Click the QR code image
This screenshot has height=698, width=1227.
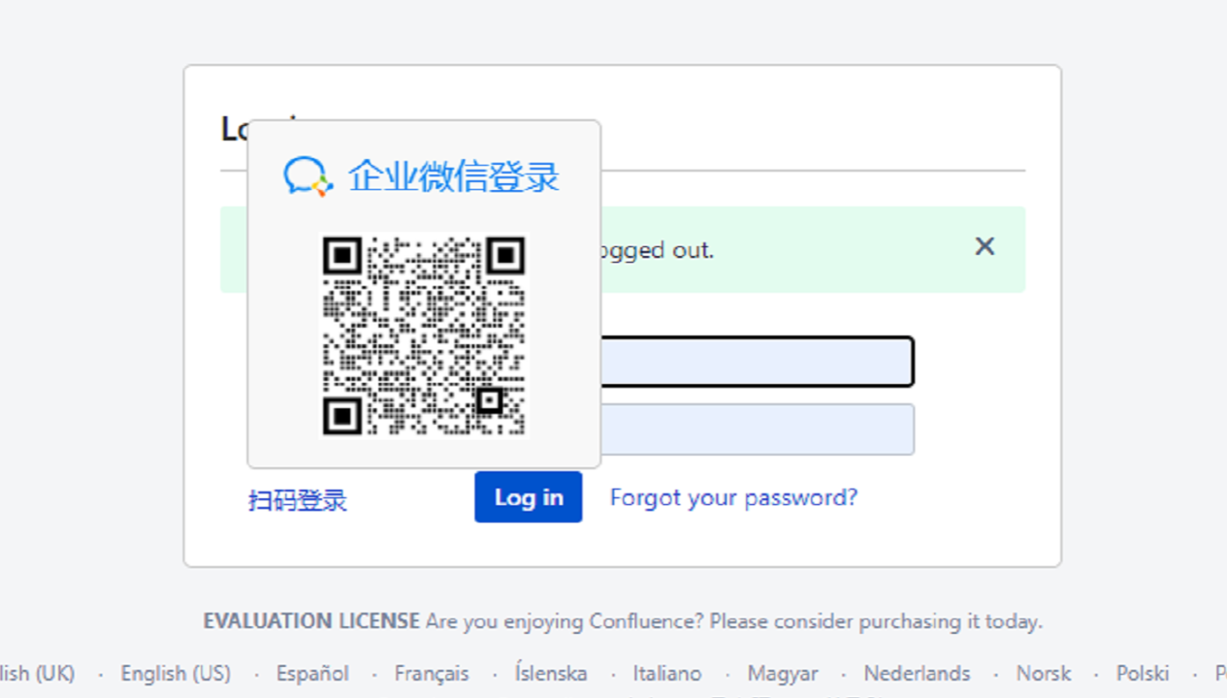pyautogui.click(x=424, y=335)
